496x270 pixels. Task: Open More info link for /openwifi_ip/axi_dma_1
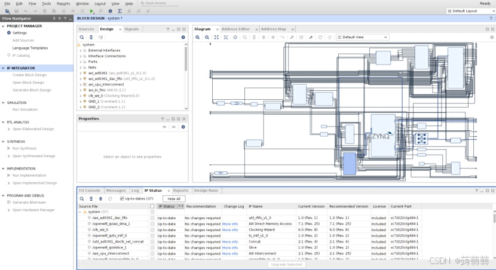(x=230, y=224)
